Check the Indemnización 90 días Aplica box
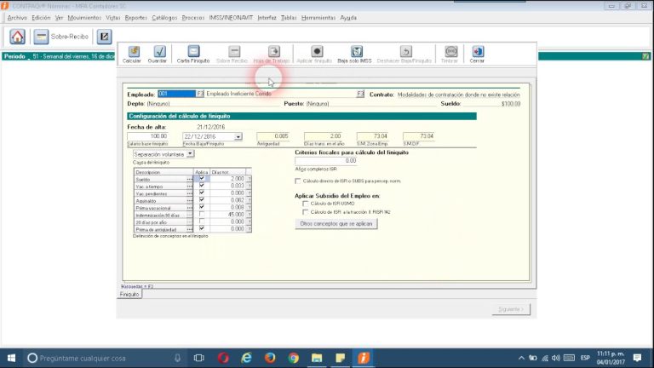654x368 pixels. [x=202, y=214]
